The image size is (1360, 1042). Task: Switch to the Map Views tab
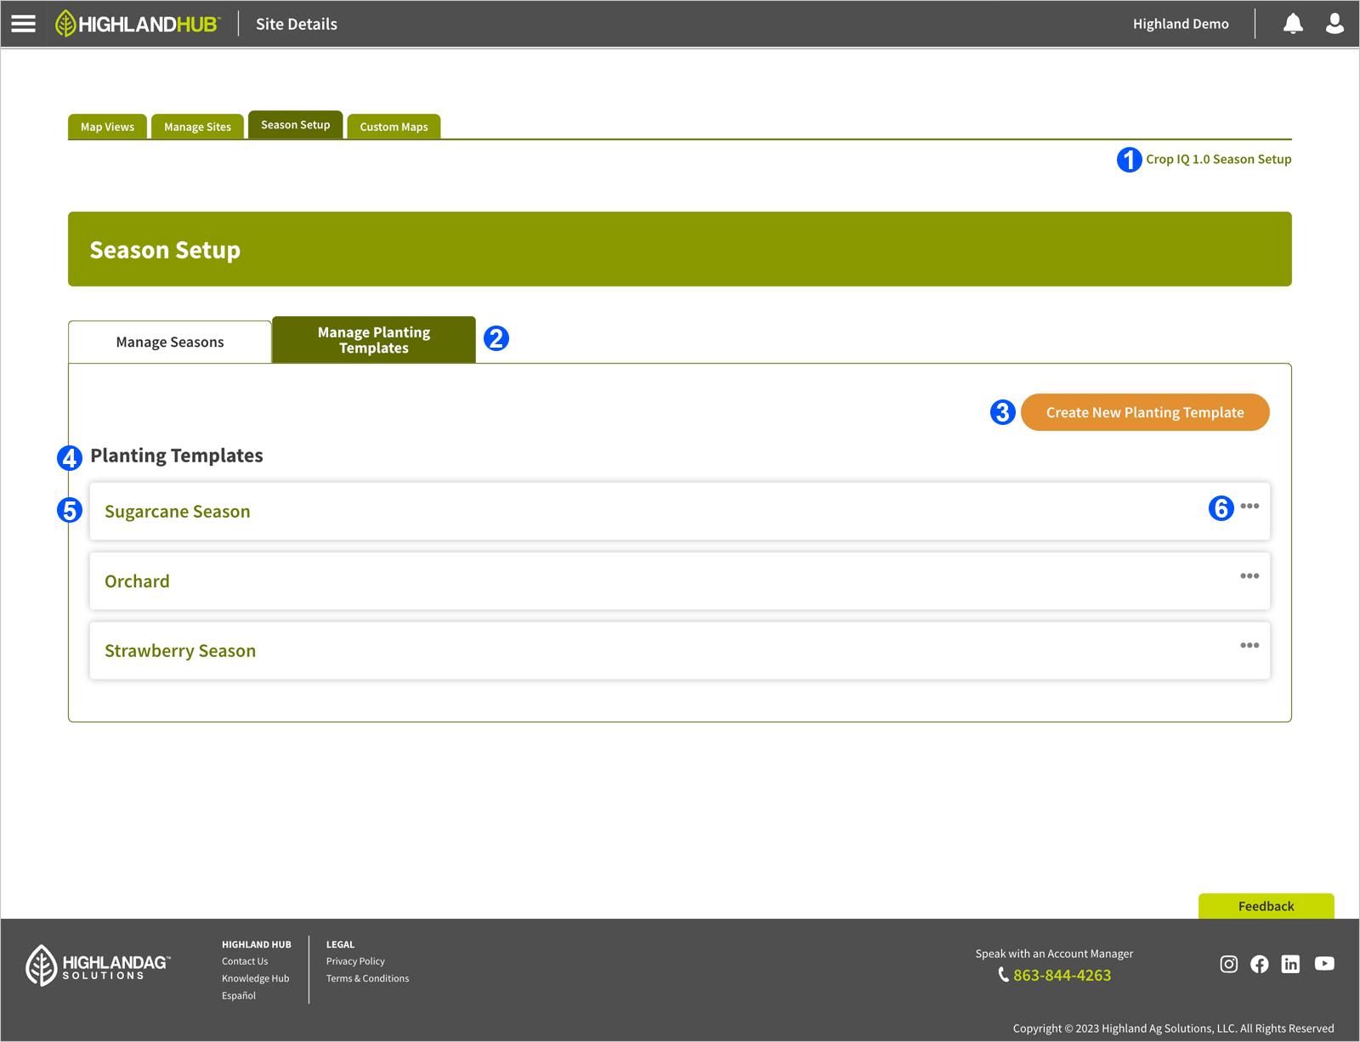coord(107,126)
